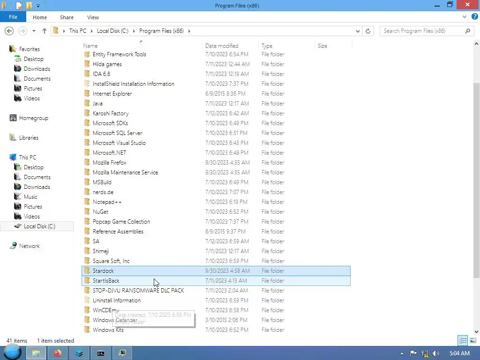Select Local Disk (C:) in the navigation pane
The image size is (480, 360).
click(39, 226)
